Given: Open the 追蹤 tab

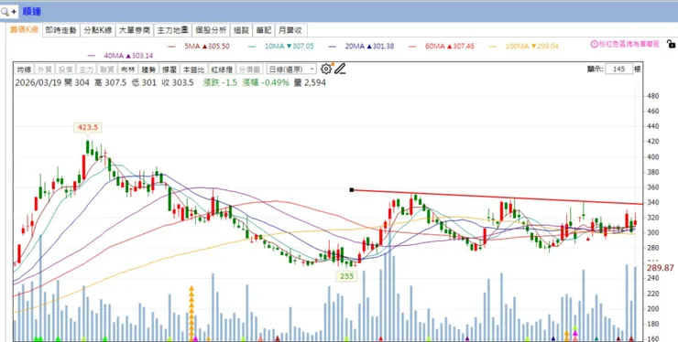Looking at the screenshot, I should click(x=241, y=30).
